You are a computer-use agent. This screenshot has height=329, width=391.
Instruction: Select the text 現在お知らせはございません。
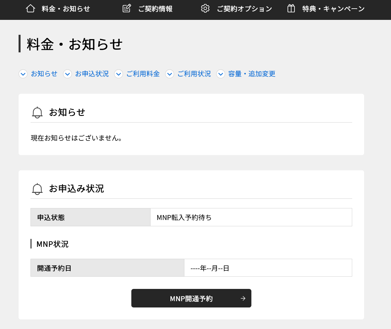[76, 138]
